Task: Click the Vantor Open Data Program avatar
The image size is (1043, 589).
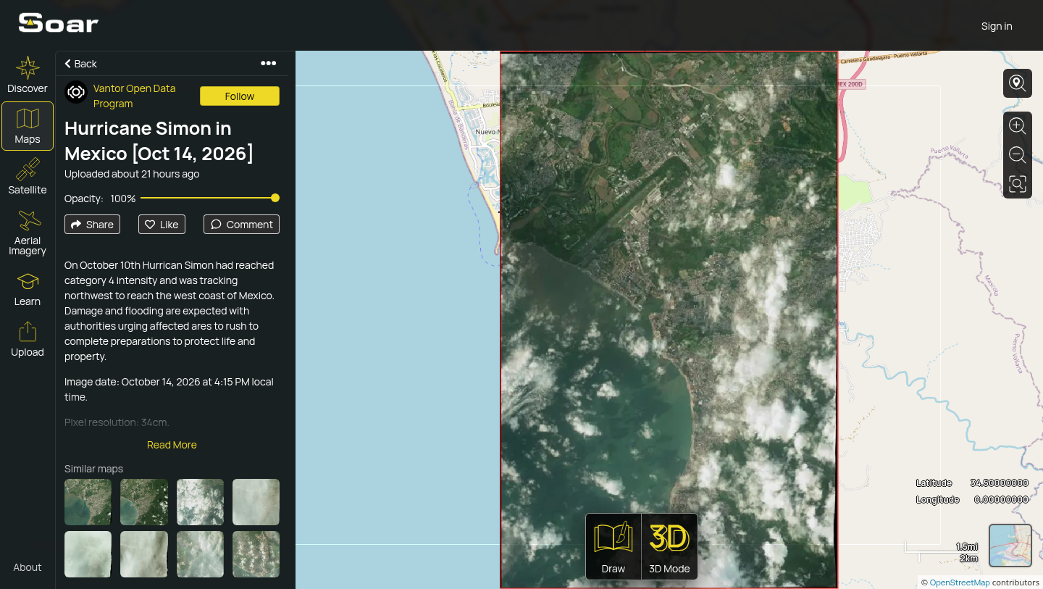Action: [76, 93]
